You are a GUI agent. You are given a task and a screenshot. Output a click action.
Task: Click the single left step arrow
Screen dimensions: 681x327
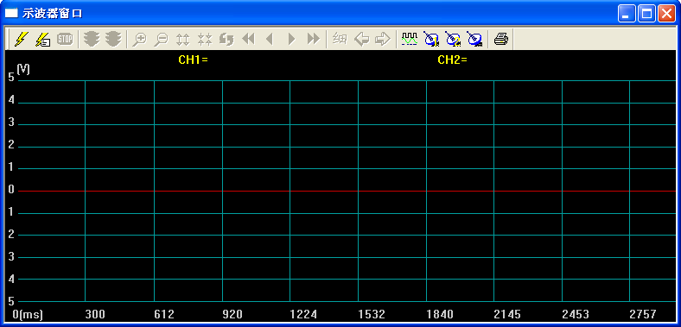pyautogui.click(x=270, y=39)
